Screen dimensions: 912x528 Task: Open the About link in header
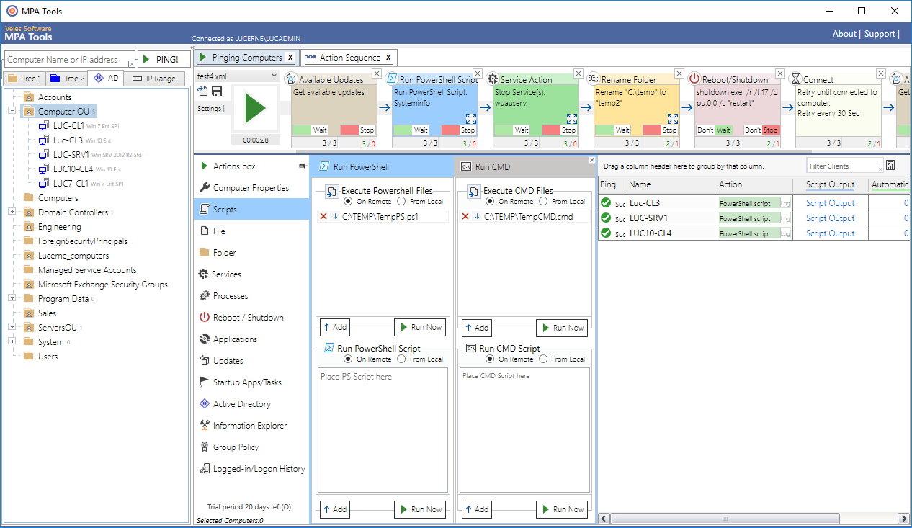[844, 34]
